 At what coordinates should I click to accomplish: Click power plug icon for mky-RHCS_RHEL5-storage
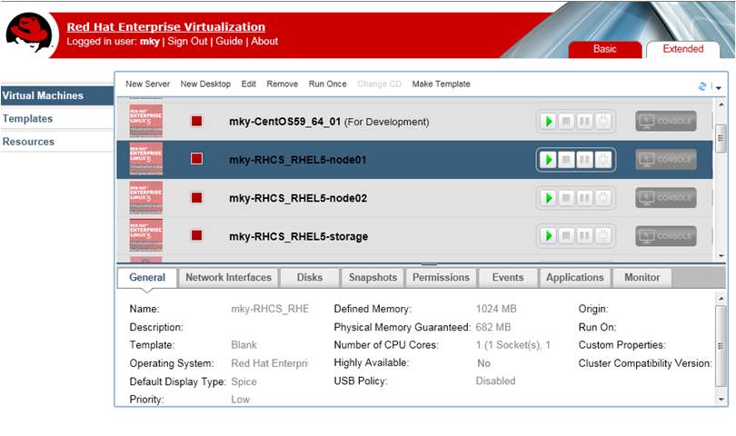pos(603,235)
